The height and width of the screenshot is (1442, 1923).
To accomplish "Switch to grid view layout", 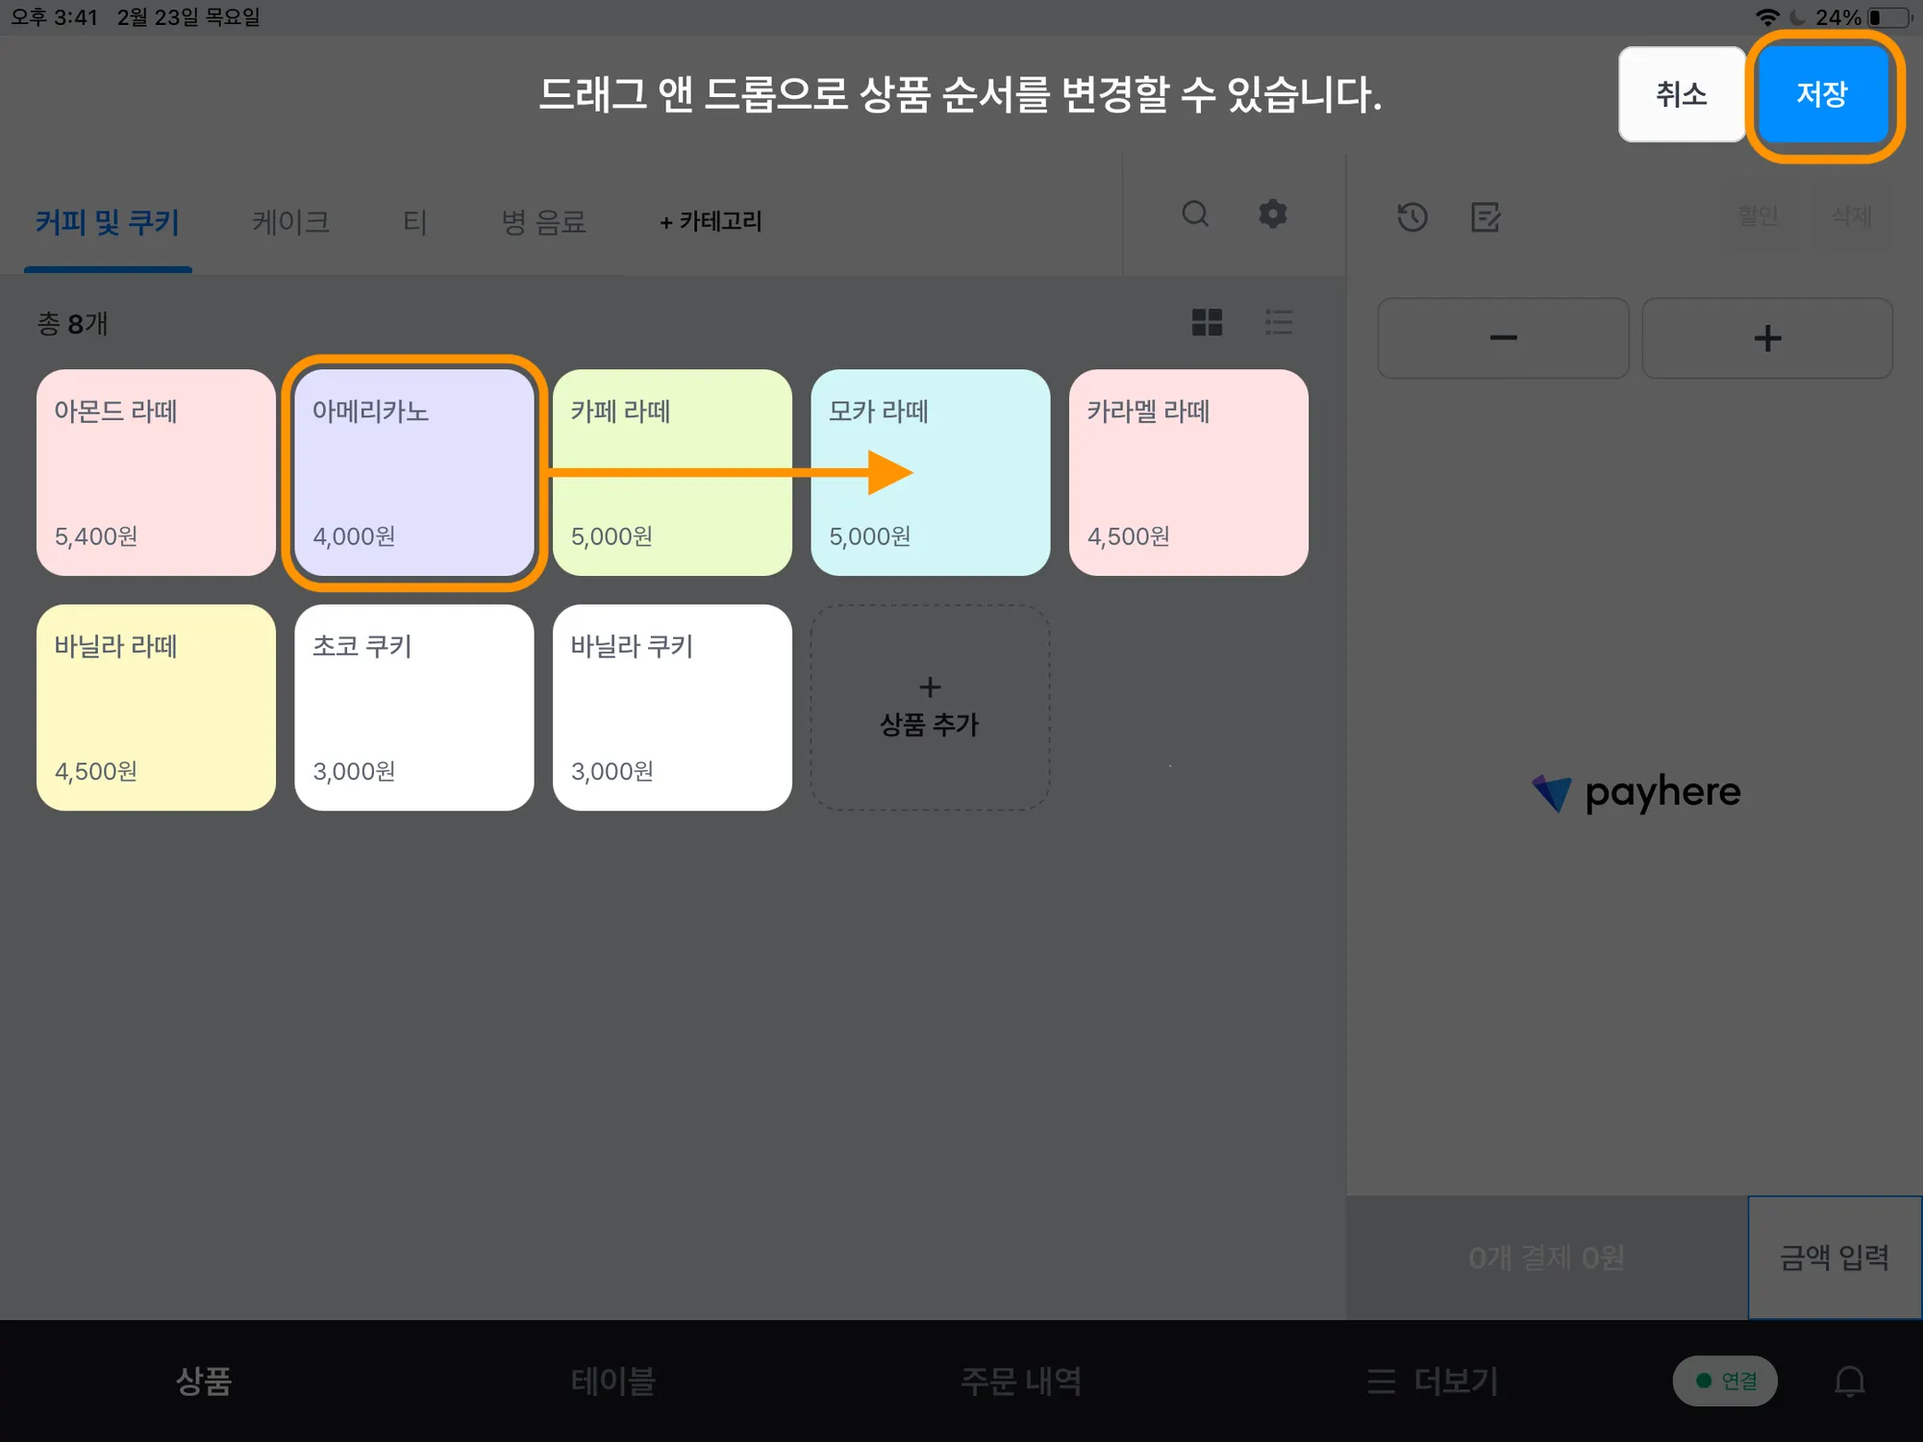I will tap(1207, 322).
